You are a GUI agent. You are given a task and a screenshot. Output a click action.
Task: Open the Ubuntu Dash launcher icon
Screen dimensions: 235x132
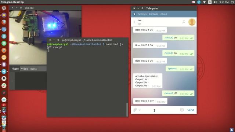tap(4, 8)
